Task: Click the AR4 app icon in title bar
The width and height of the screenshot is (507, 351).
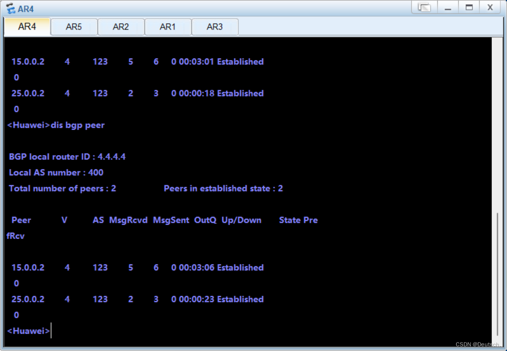Action: (11, 8)
